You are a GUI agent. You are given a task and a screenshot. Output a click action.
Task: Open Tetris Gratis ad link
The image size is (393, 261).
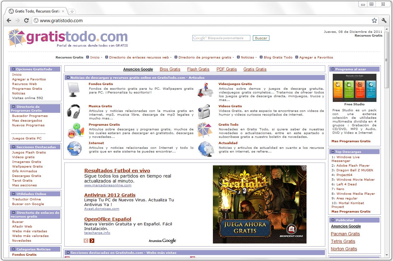[343, 242]
